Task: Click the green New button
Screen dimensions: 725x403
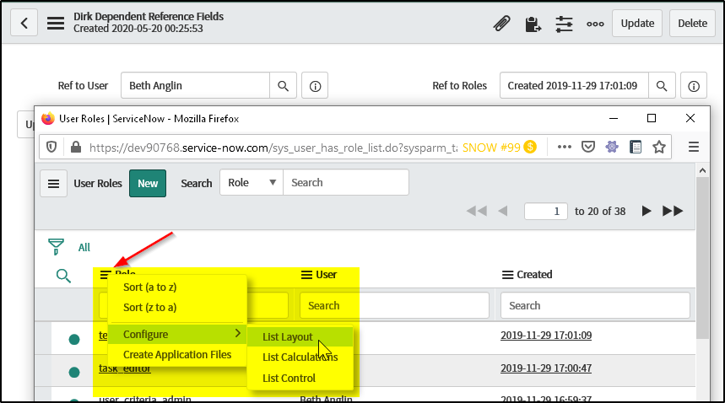Action: (148, 184)
